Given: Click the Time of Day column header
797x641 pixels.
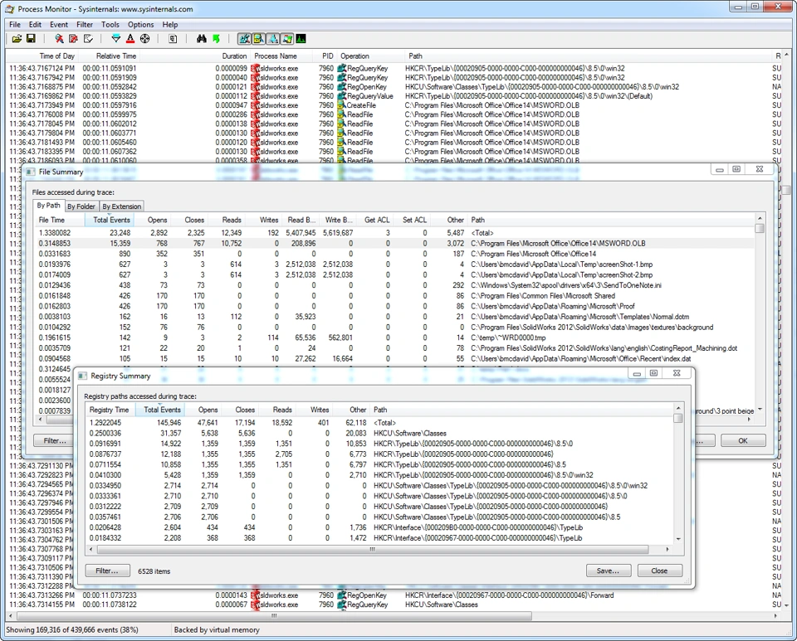Looking at the screenshot, I should click(42, 56).
